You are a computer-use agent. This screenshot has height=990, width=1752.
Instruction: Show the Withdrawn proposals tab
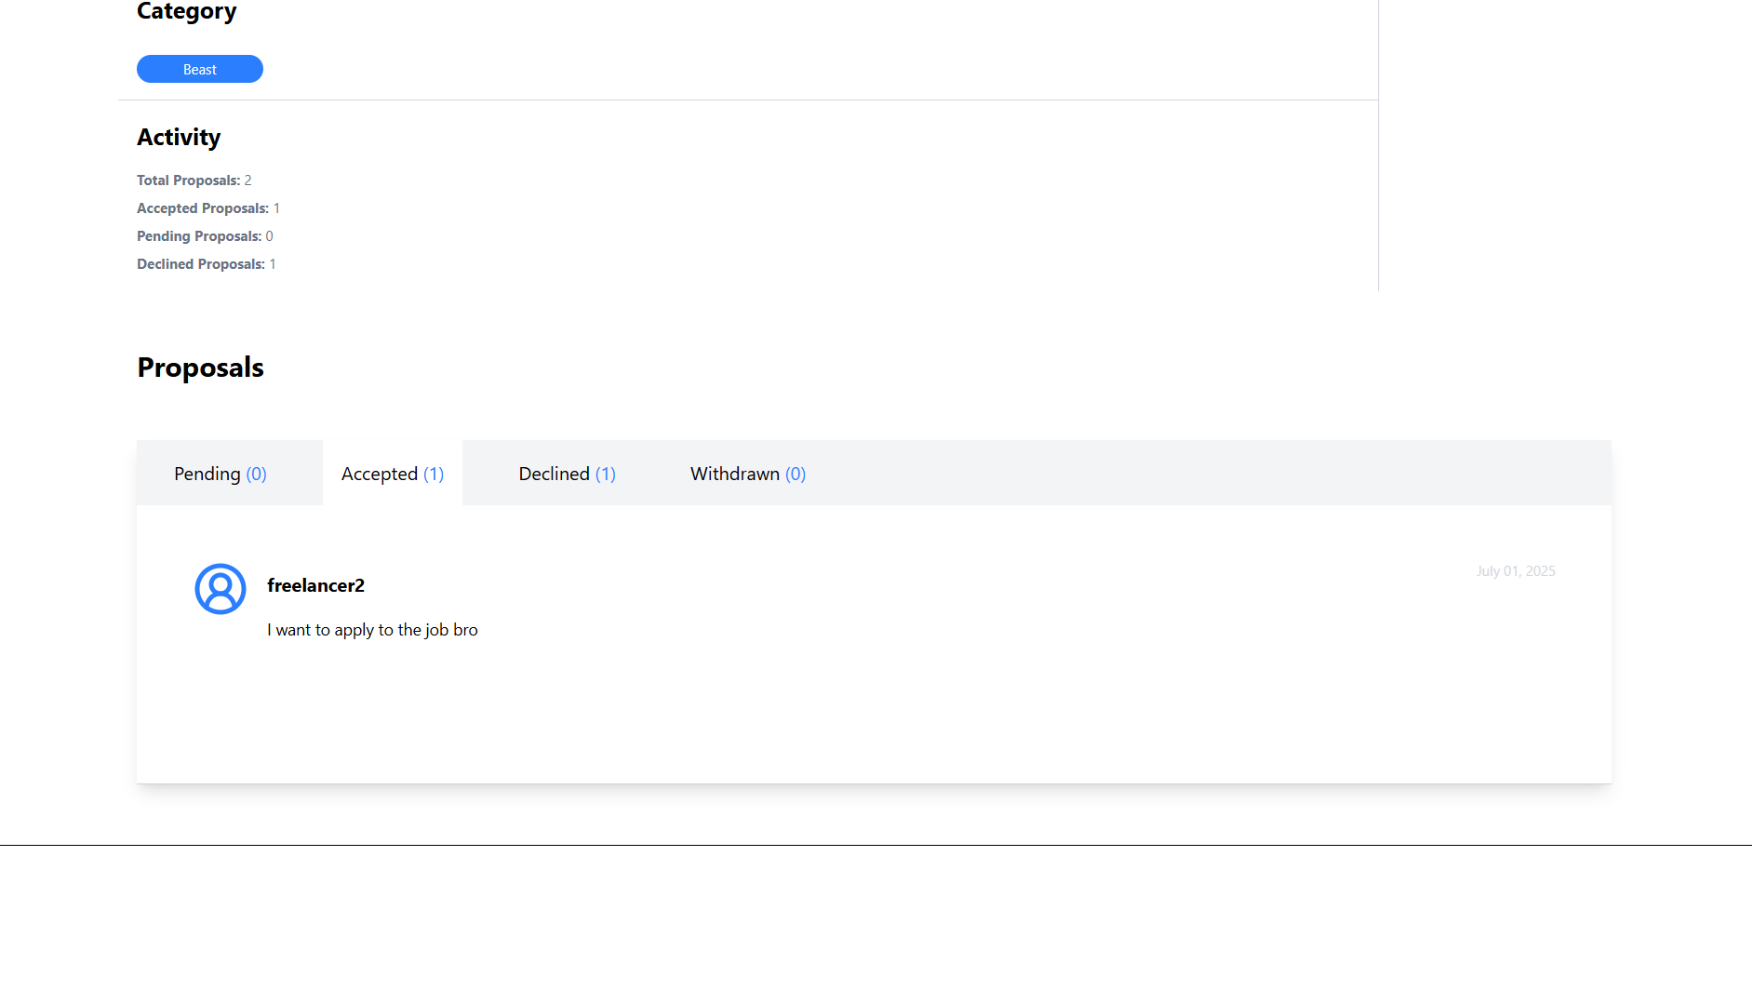tap(748, 474)
